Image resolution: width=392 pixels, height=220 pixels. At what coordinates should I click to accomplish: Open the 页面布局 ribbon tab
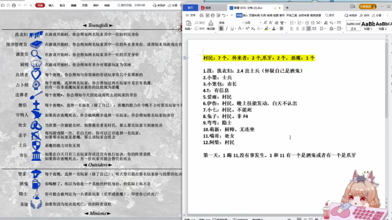[x=254, y=16]
